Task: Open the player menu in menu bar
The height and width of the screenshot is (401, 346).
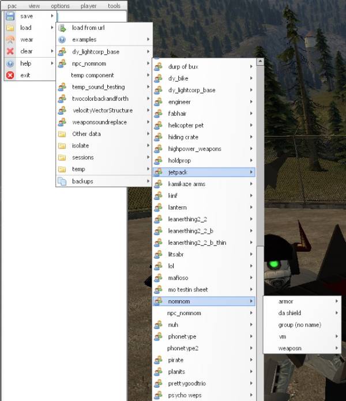Action: click(x=88, y=6)
